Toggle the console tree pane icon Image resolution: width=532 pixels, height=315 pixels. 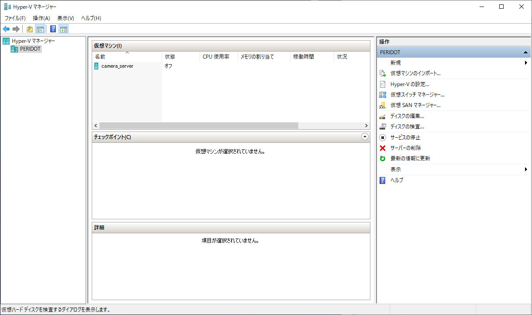pos(40,29)
